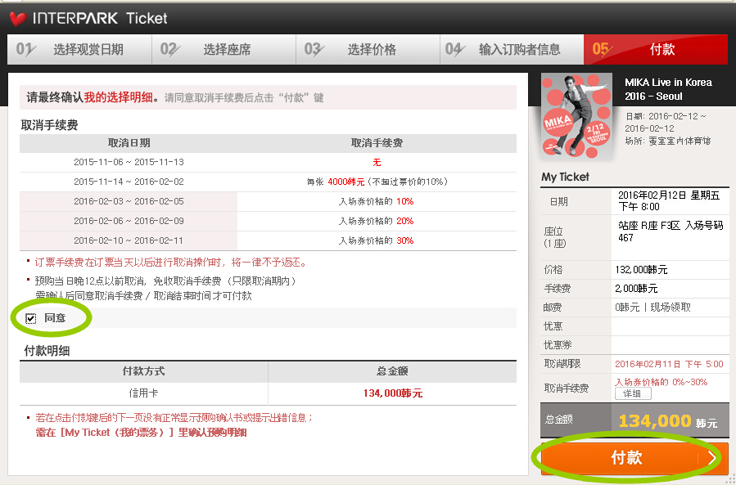
Task: Click the 132,000韩元 price value
Action: (x=641, y=270)
